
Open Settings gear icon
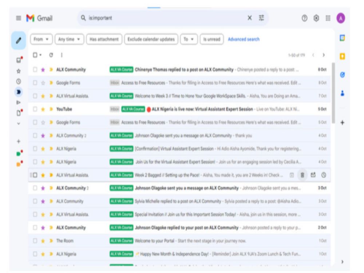(316, 18)
